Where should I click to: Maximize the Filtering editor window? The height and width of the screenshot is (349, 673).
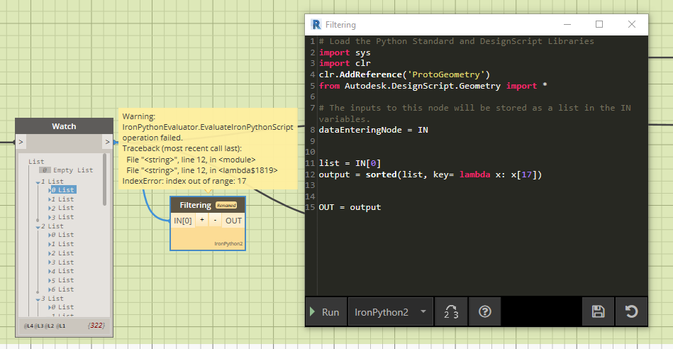(x=599, y=25)
